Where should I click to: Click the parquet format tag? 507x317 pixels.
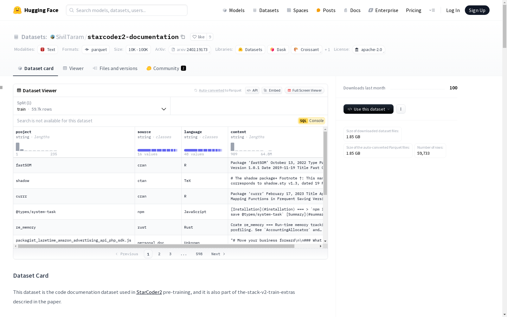coord(96,49)
